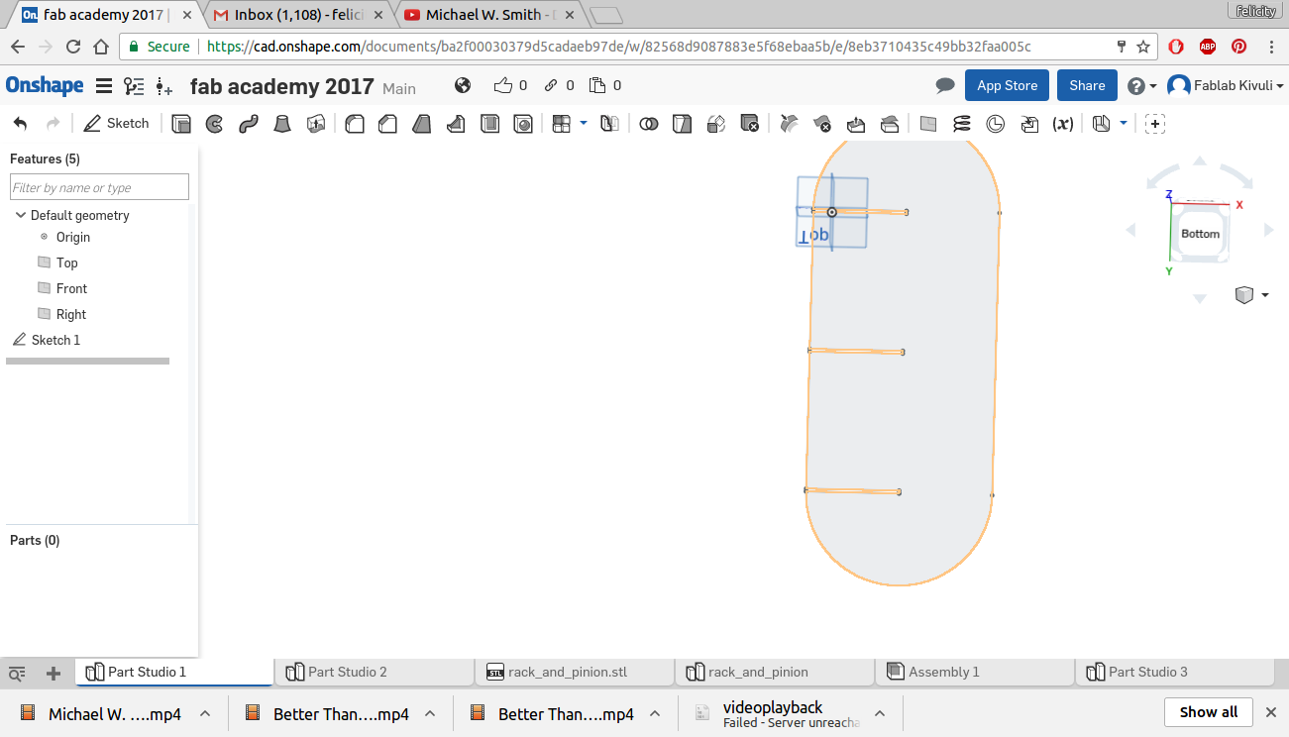Screen dimensions: 1289x737
Task: Select the Replace face tool
Action: pyautogui.click(x=890, y=124)
